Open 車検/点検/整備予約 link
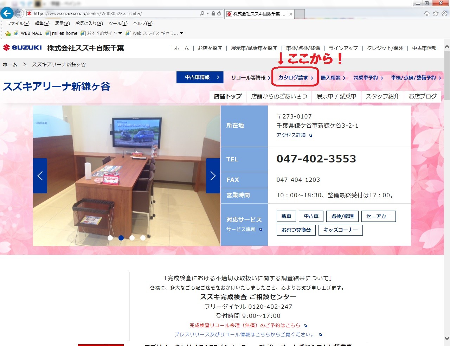The width and height of the screenshot is (450, 346). pos(416,78)
